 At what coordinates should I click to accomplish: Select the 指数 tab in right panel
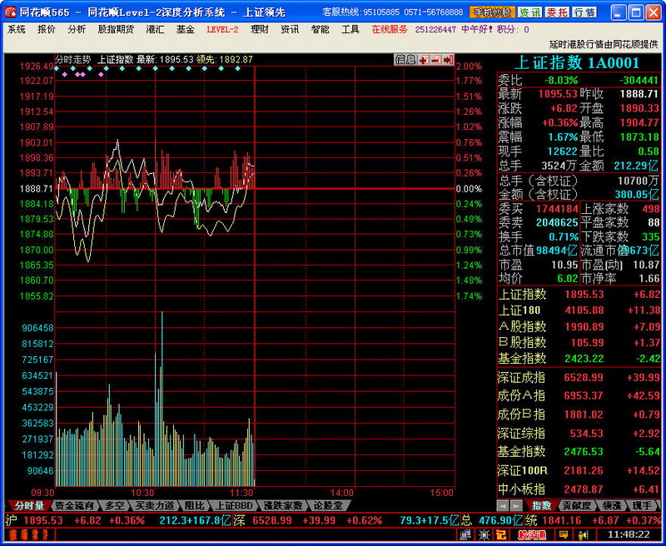pos(542,506)
